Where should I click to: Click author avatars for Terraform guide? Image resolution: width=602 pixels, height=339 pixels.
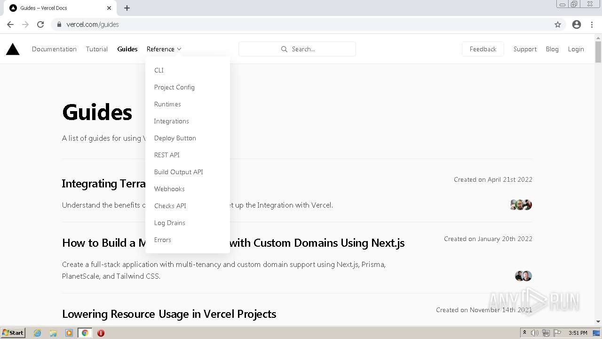(521, 205)
